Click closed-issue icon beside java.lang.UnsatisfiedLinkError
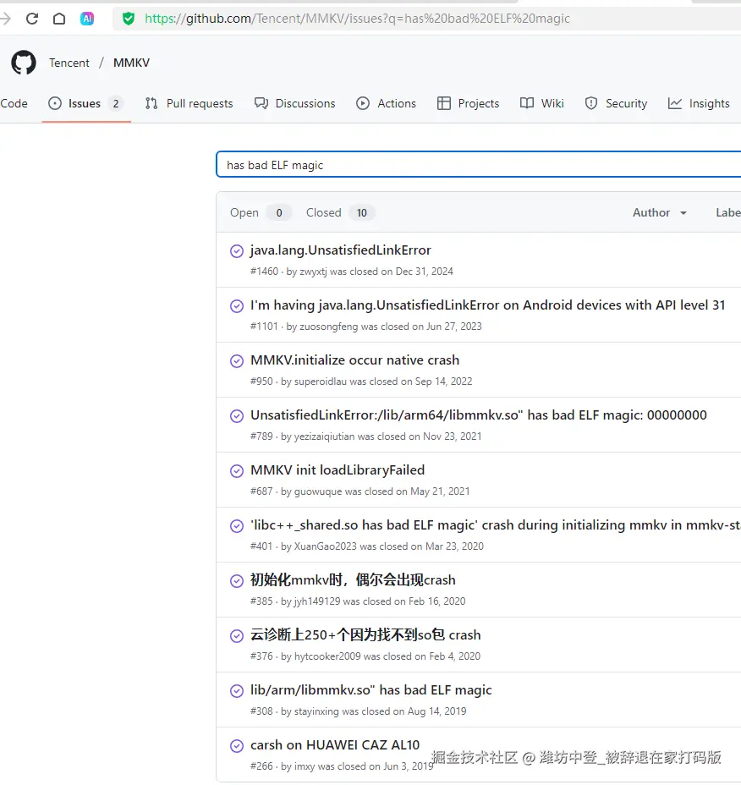This screenshot has width=741, height=785. click(236, 251)
